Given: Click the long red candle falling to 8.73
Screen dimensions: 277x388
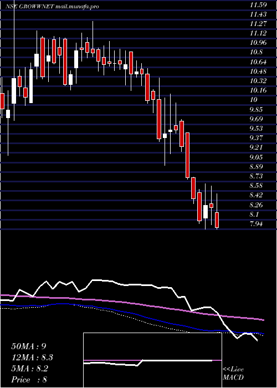Looking at the screenshot, I should tap(187, 155).
